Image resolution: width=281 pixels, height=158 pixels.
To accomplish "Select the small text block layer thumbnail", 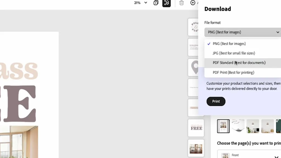I will click(193, 47).
